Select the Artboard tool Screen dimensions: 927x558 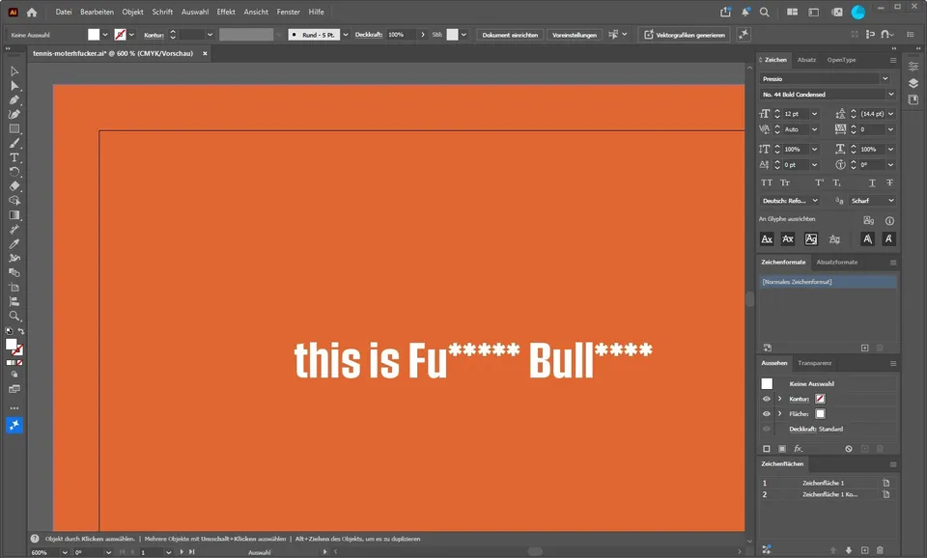[x=14, y=287]
